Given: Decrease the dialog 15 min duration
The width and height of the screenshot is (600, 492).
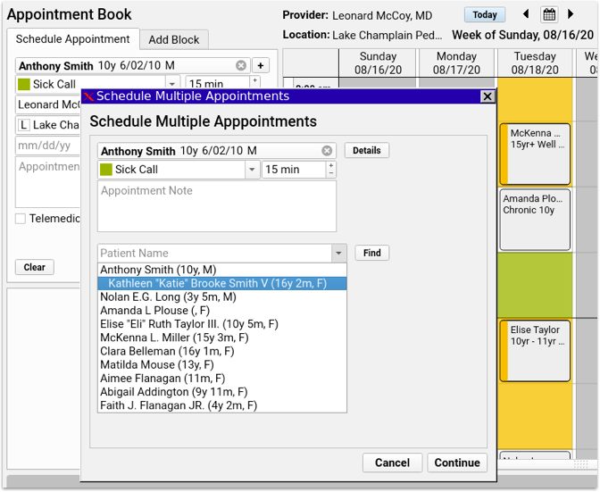Looking at the screenshot, I should (331, 174).
